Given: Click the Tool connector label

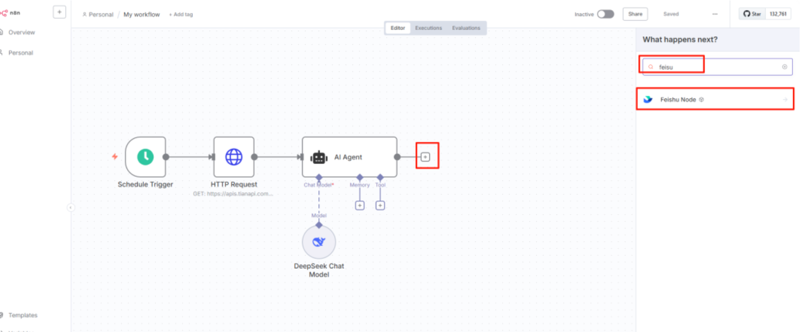Looking at the screenshot, I should click(380, 185).
